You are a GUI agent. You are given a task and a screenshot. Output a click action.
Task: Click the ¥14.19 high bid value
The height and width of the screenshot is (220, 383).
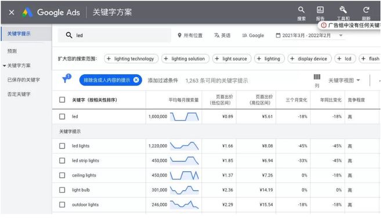tap(266, 190)
